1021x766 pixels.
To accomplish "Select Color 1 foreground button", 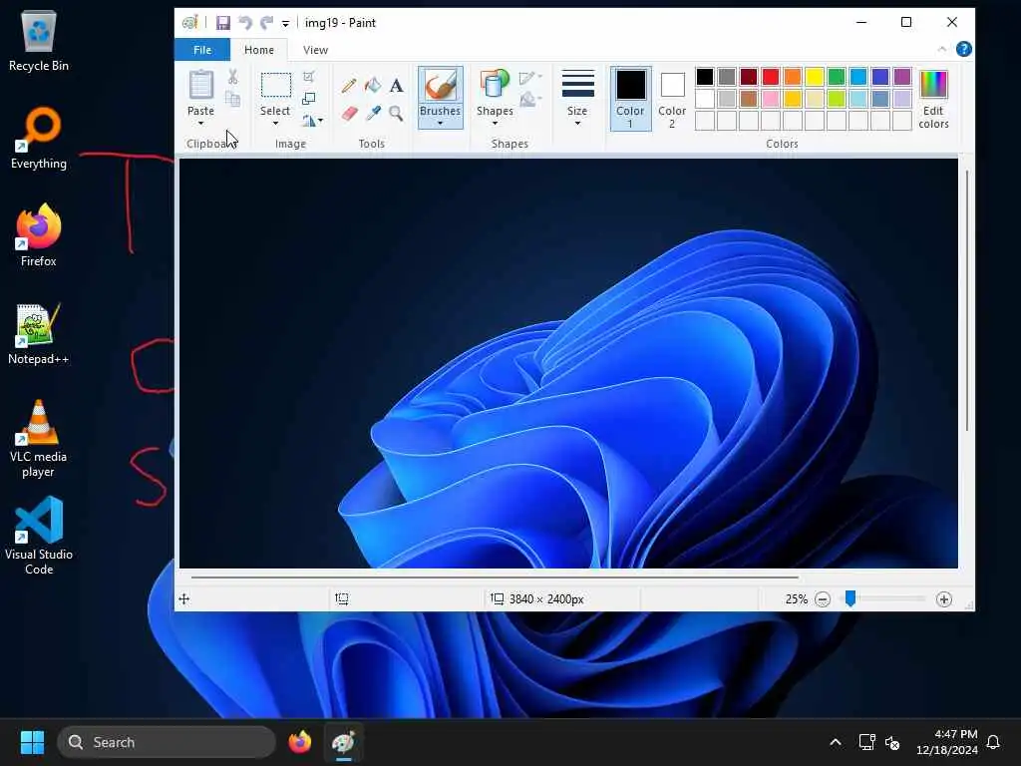I will [x=630, y=99].
